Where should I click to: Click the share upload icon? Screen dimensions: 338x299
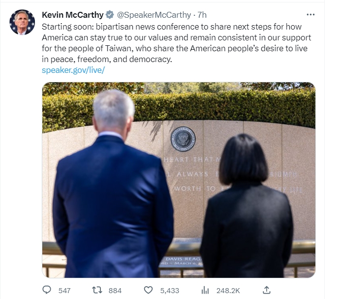click(x=267, y=290)
